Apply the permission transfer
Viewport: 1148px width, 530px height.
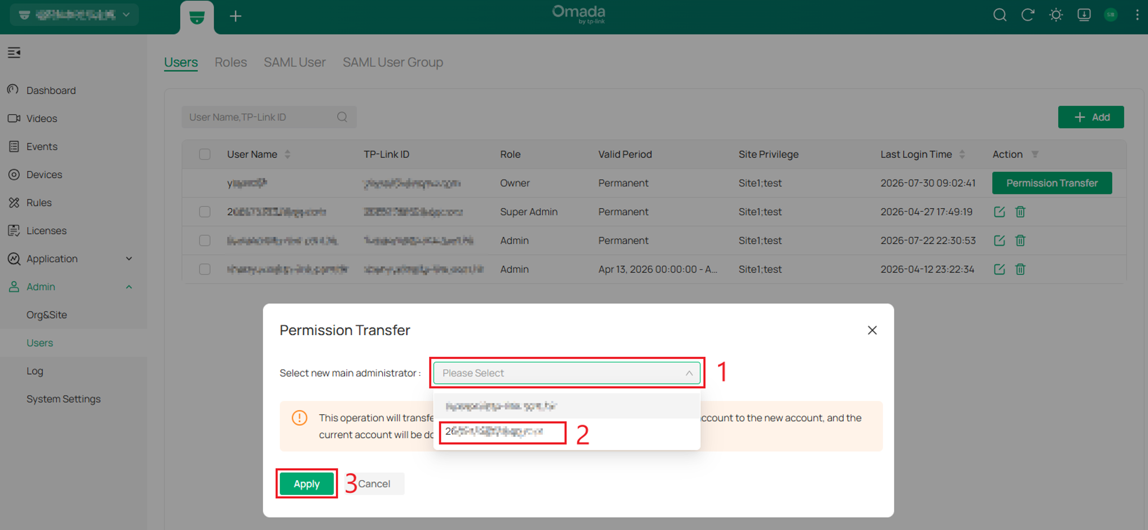point(307,484)
